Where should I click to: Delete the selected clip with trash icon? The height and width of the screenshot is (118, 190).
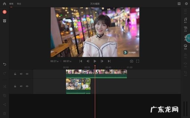[x=5, y=113]
